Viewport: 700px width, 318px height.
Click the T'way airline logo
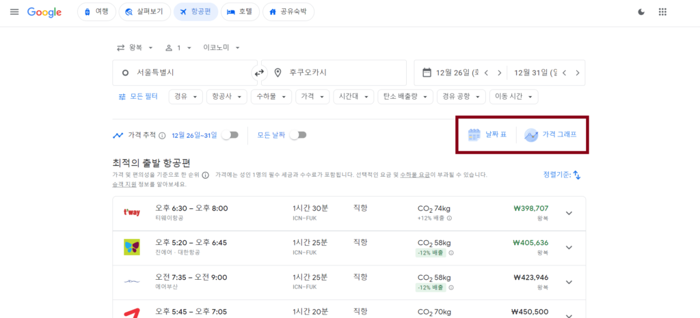click(132, 212)
